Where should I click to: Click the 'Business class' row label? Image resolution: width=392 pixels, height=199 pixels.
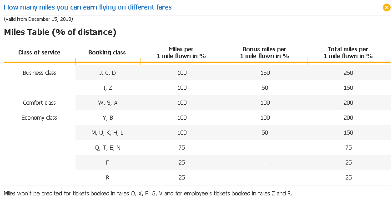tap(39, 73)
